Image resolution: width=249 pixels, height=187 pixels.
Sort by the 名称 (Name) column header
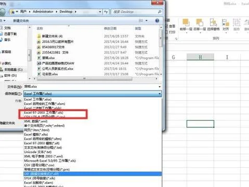[40, 29]
